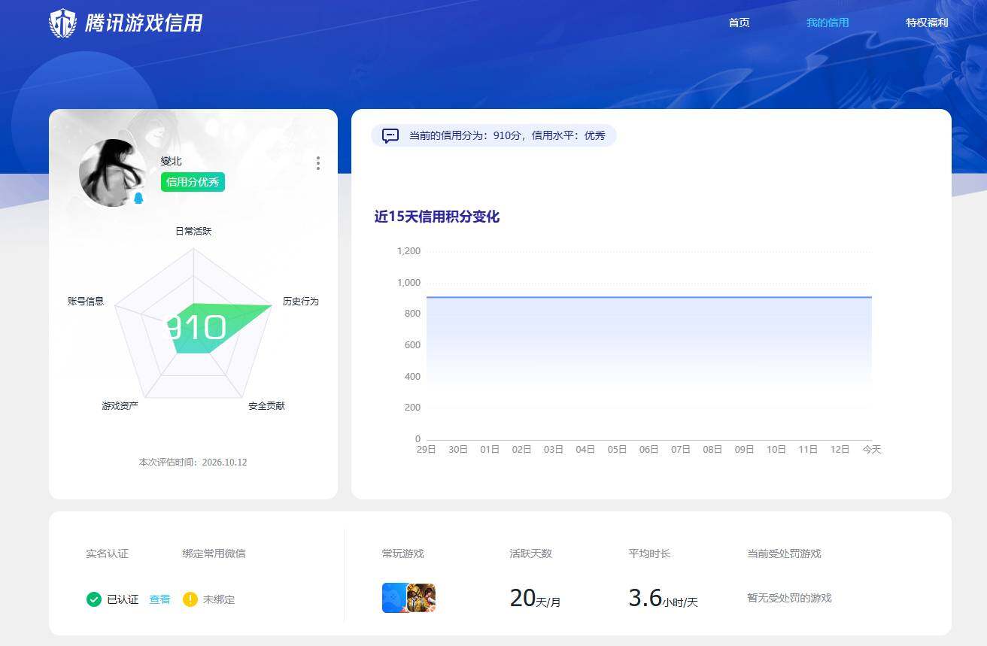The width and height of the screenshot is (987, 646).
Task: Click the 安全贡献 radar axis label
Action: (267, 406)
